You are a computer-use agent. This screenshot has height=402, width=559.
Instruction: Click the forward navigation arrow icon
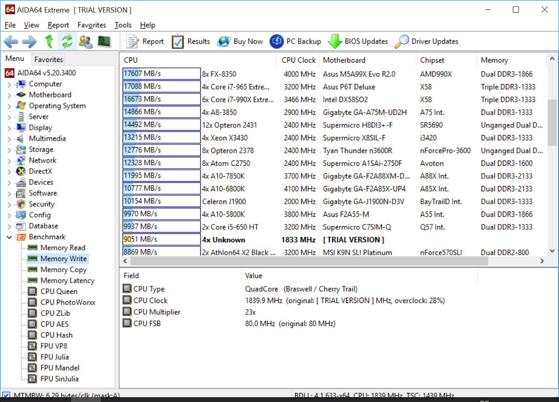[x=29, y=41]
